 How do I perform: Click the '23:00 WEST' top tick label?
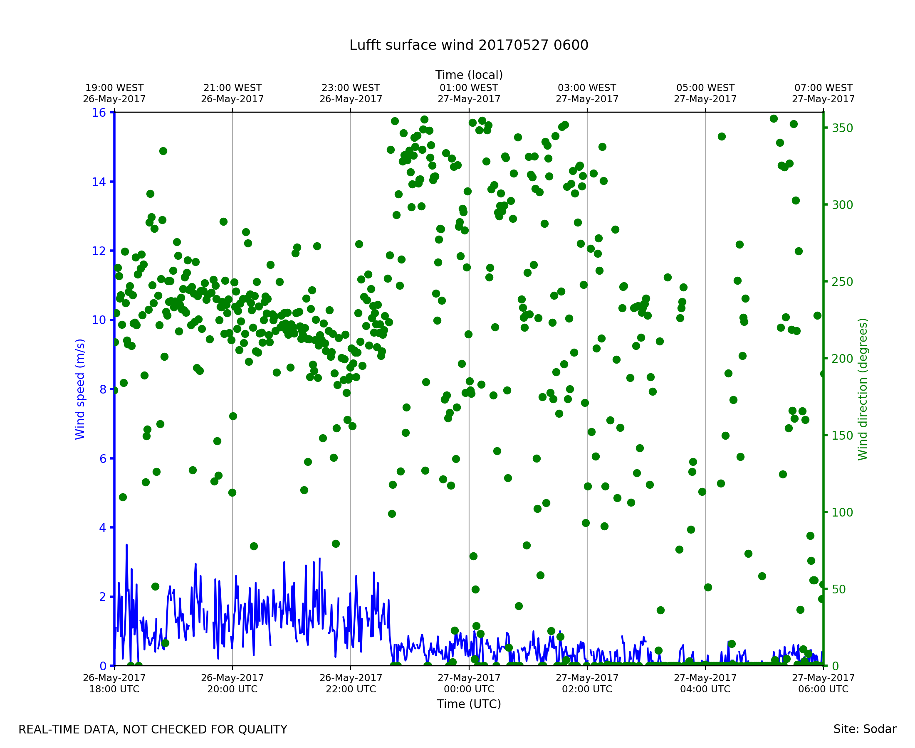351,88
